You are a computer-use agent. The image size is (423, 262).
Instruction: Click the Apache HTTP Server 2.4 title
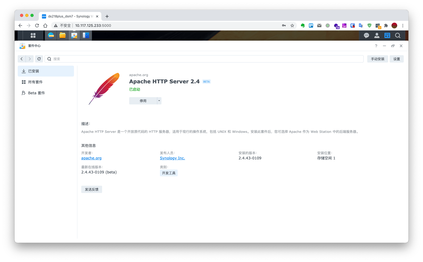pyautogui.click(x=164, y=82)
